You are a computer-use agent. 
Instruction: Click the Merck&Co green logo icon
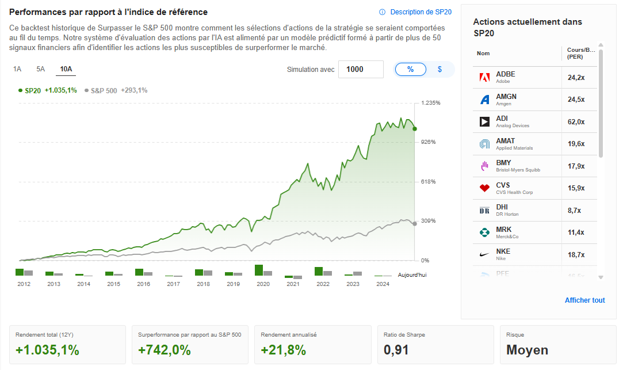(484, 232)
